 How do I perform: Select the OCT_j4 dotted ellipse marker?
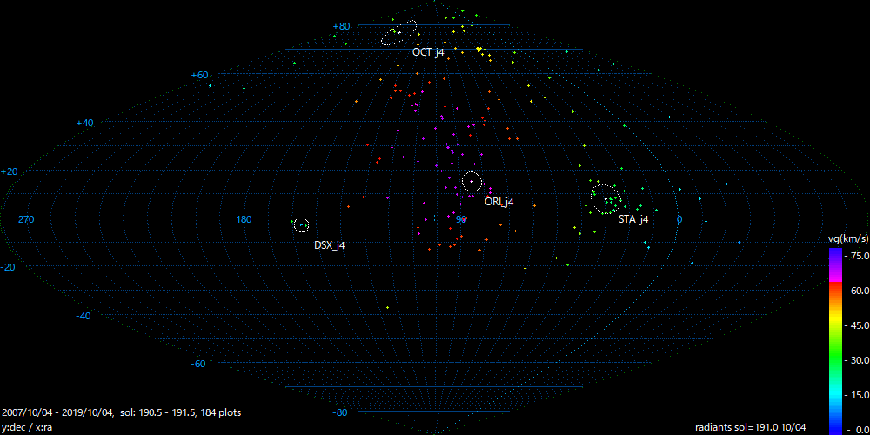click(399, 32)
